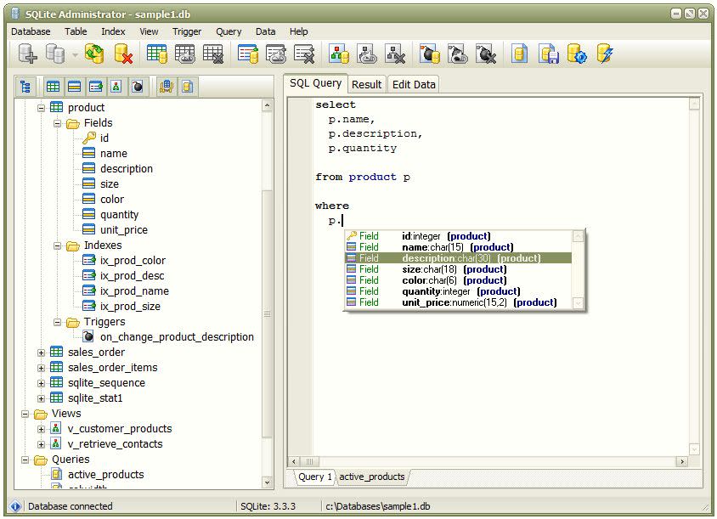The width and height of the screenshot is (717, 519).
Task: Collapse the product table node
Action: point(41,109)
